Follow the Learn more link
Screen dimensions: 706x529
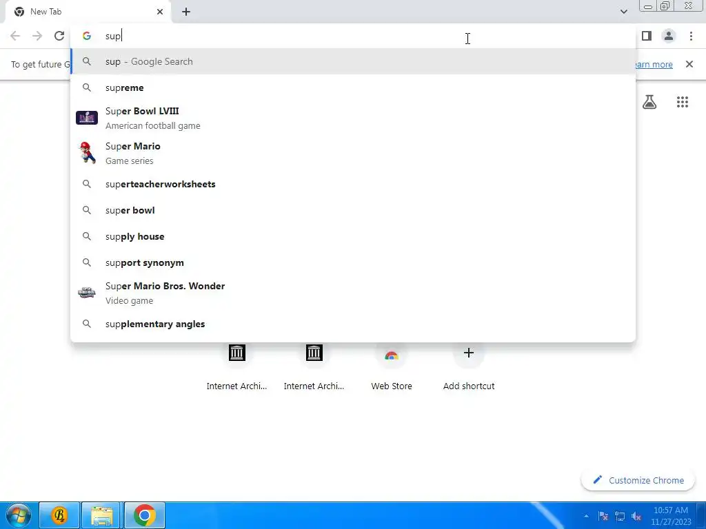654,64
